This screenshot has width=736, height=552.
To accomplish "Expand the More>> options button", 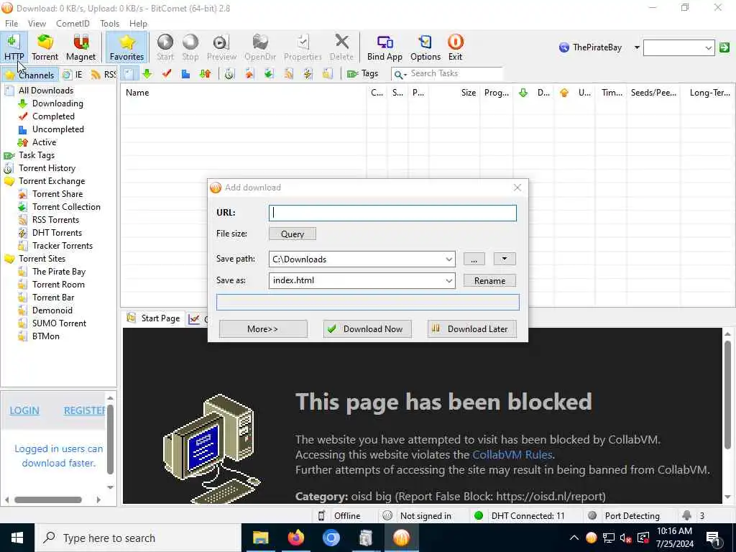I will [x=263, y=329].
